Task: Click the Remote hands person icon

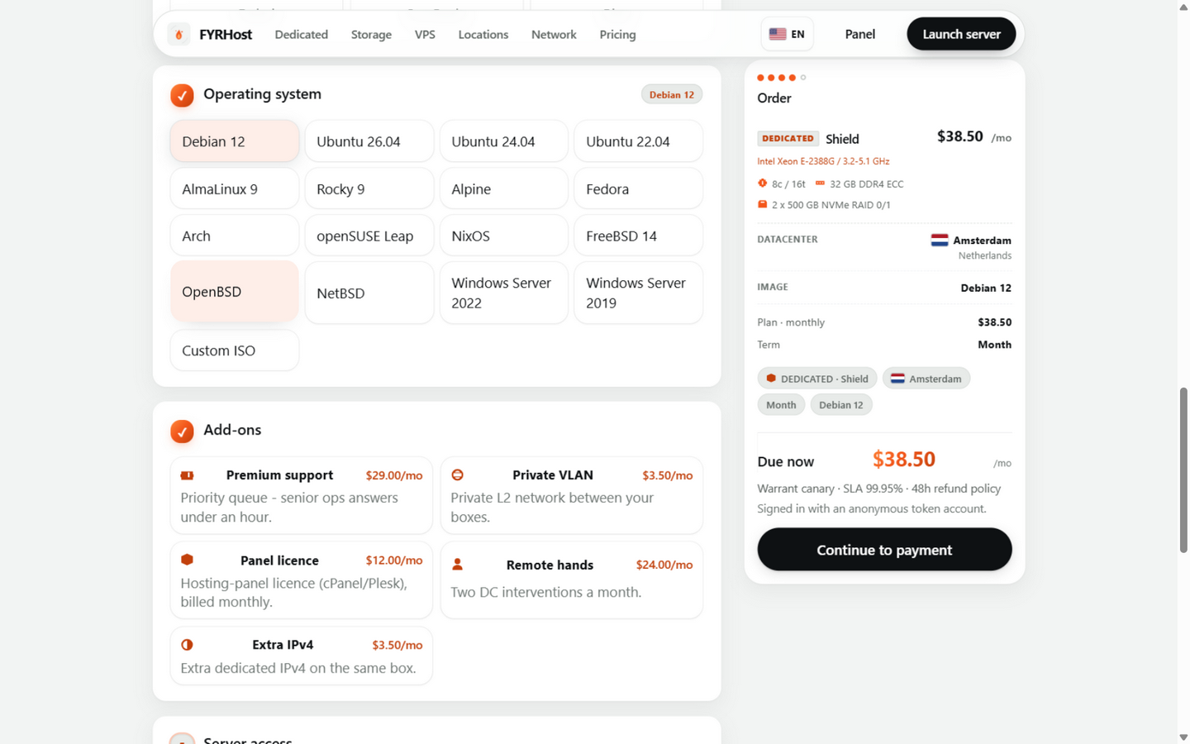Action: tap(457, 565)
